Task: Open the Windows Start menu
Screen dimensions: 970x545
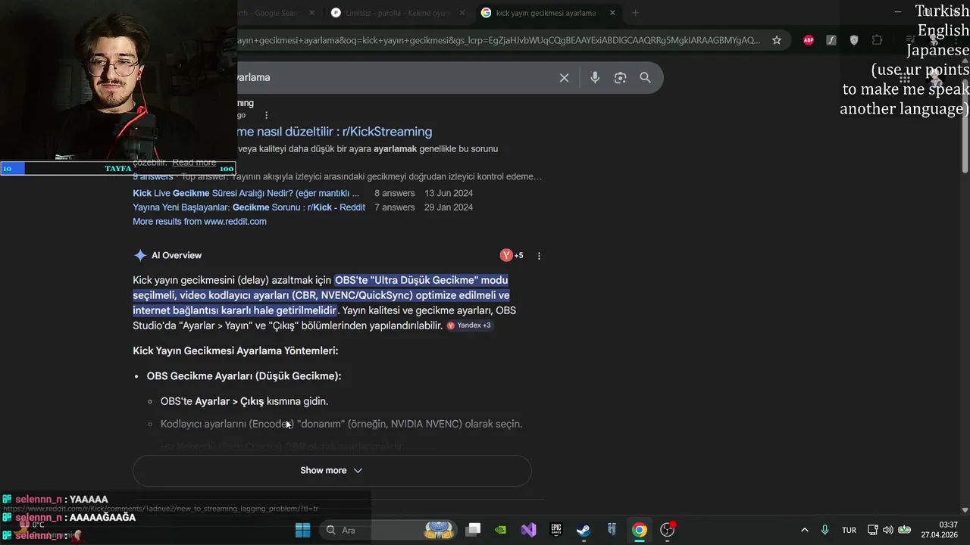Action: [x=302, y=530]
